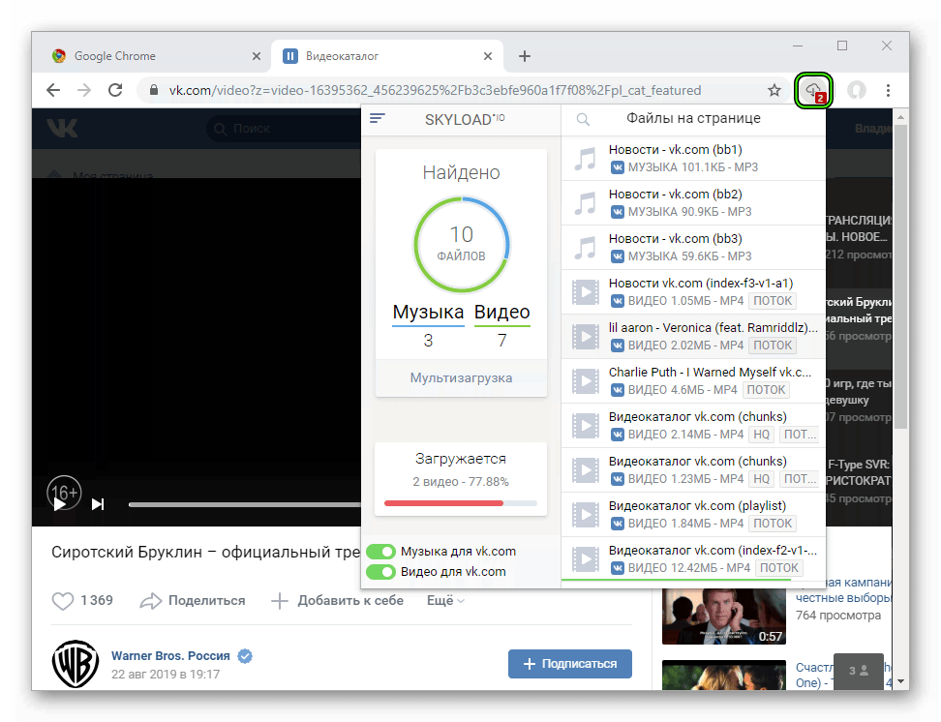Screen dimensions: 941x722
Task: Select Видеокаталог vk.com (playlist) file name
Action: point(697,506)
